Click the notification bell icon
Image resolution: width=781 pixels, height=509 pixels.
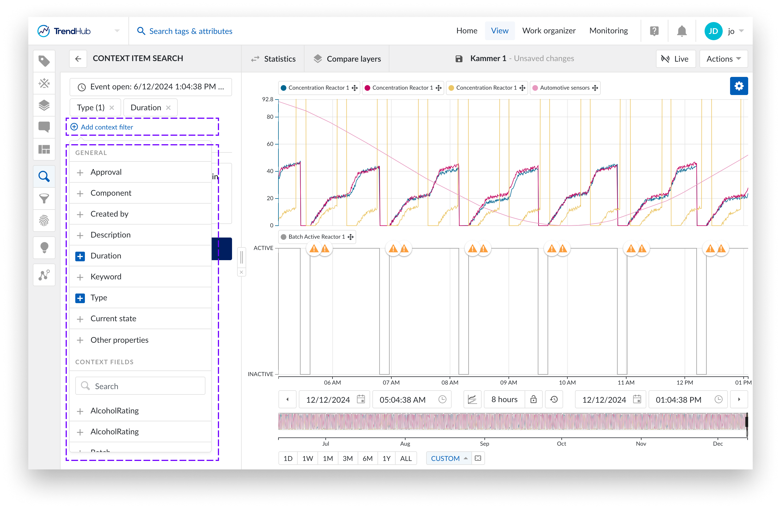coord(682,31)
